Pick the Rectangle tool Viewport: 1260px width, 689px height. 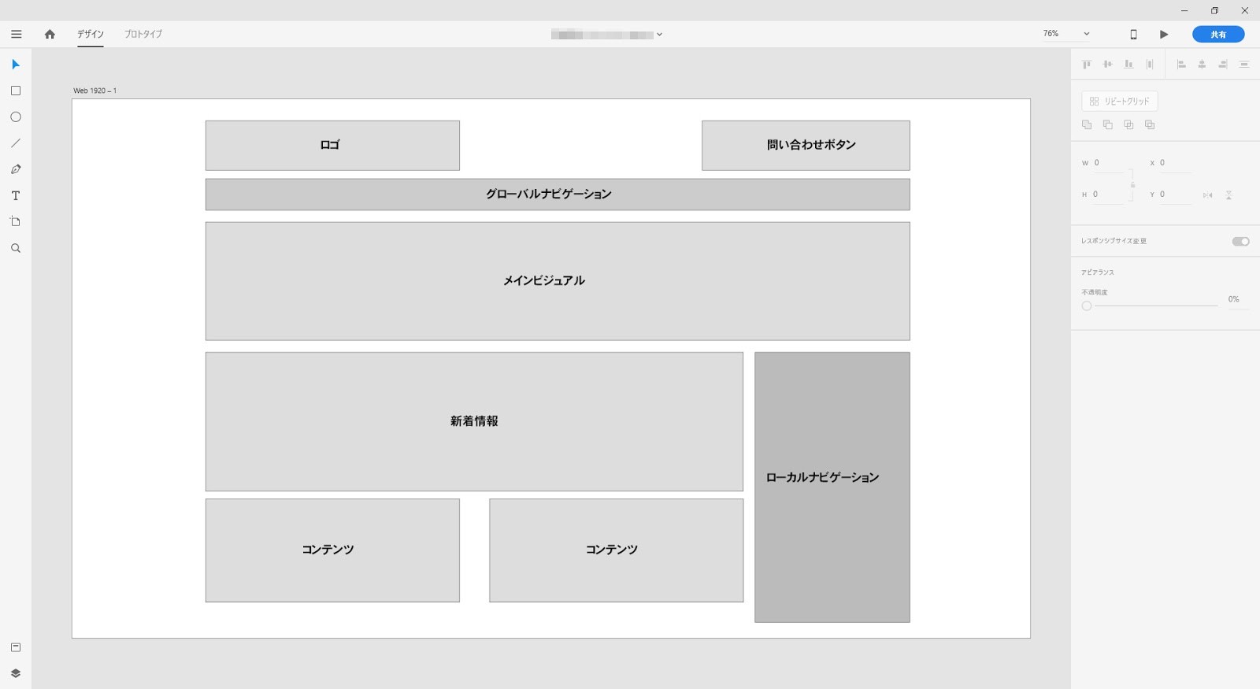(15, 91)
